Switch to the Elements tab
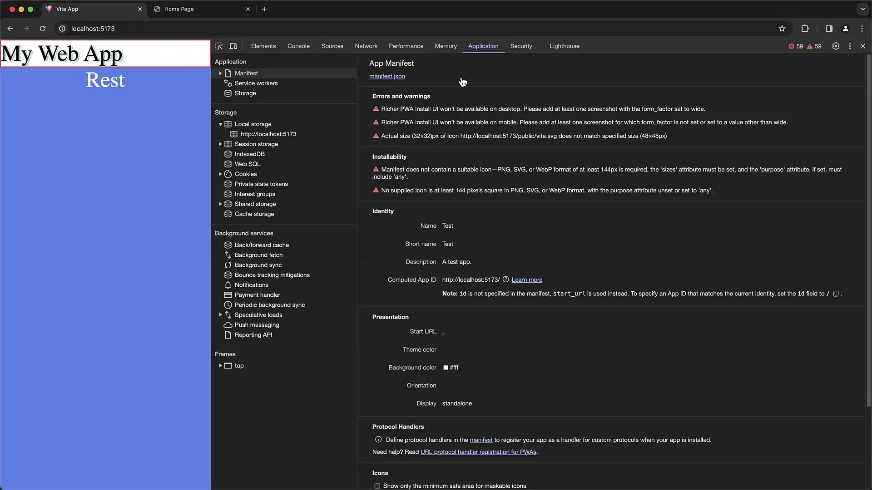The width and height of the screenshot is (872, 490). pyautogui.click(x=263, y=46)
